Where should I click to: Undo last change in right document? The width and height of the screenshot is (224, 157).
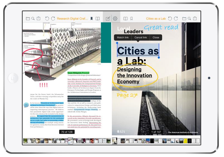[x=170, y=19]
